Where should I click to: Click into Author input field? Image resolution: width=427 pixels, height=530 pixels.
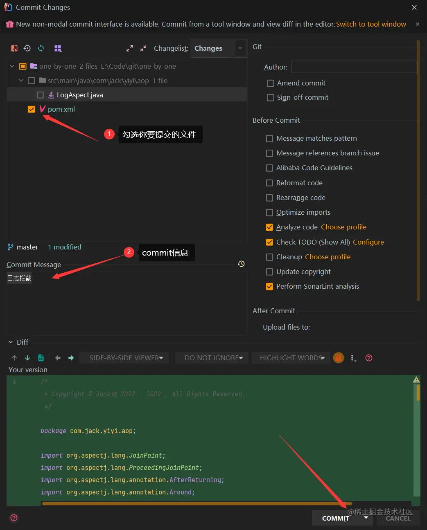(x=354, y=67)
